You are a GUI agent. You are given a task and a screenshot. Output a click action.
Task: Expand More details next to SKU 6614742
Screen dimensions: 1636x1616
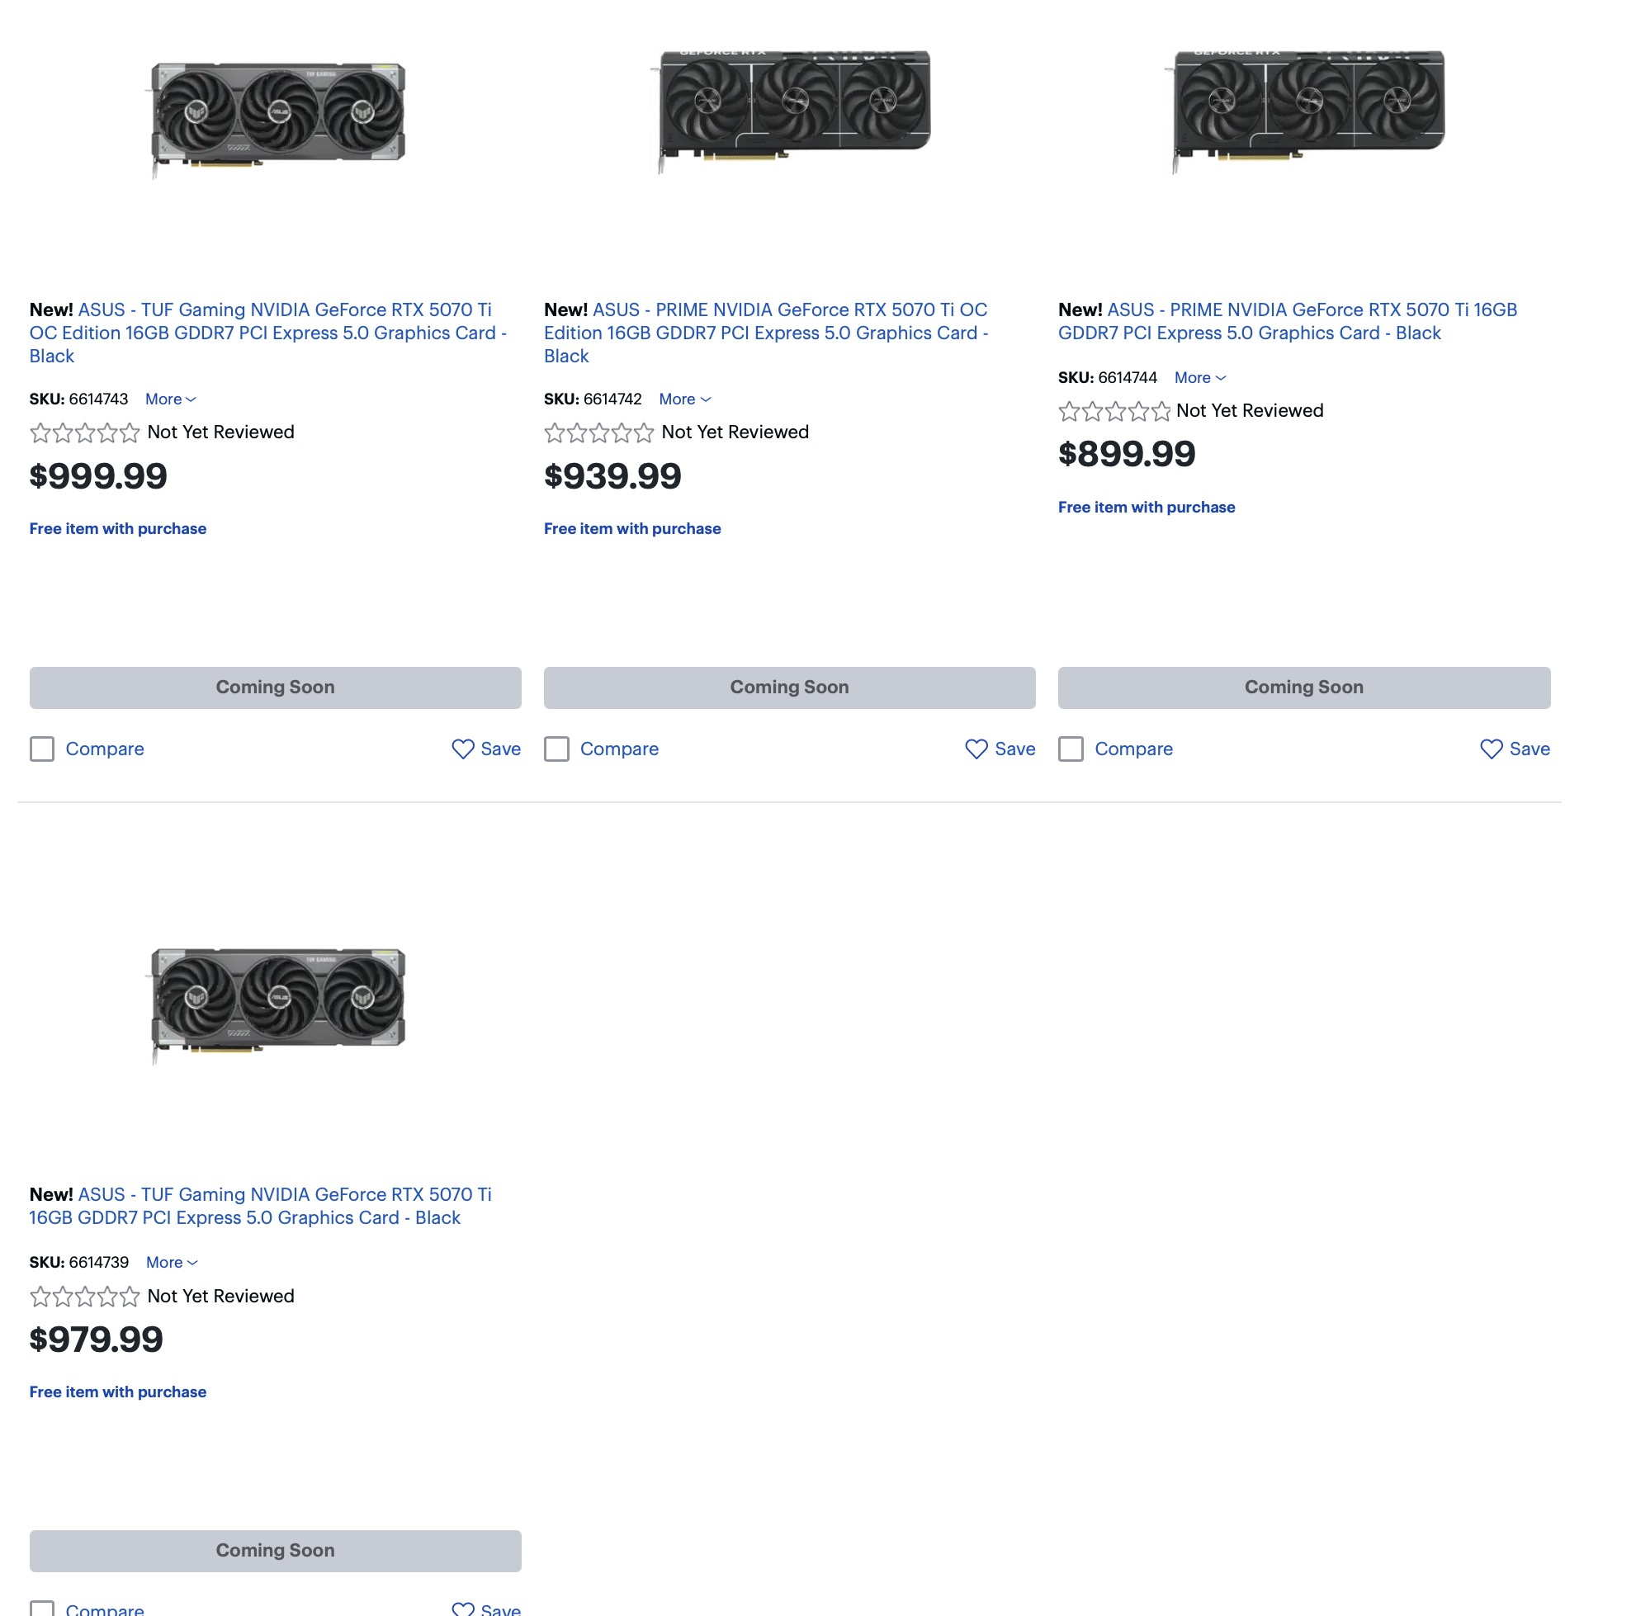click(684, 399)
